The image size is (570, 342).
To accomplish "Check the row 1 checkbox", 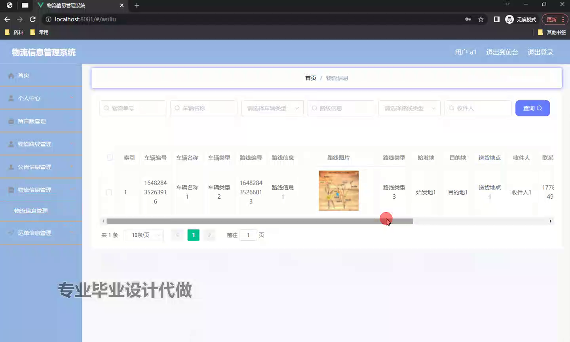I will click(109, 192).
